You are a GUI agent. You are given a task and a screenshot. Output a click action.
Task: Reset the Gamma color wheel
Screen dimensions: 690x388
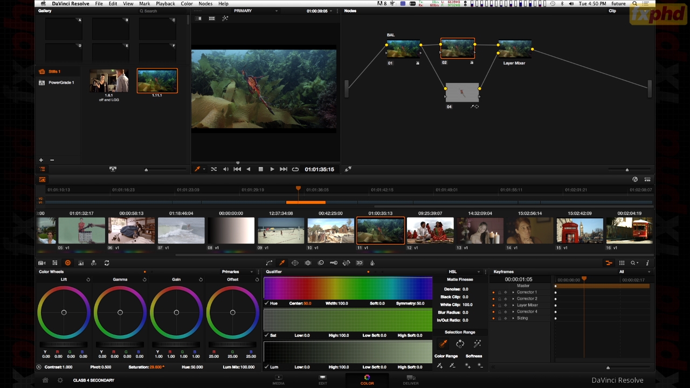(144, 280)
